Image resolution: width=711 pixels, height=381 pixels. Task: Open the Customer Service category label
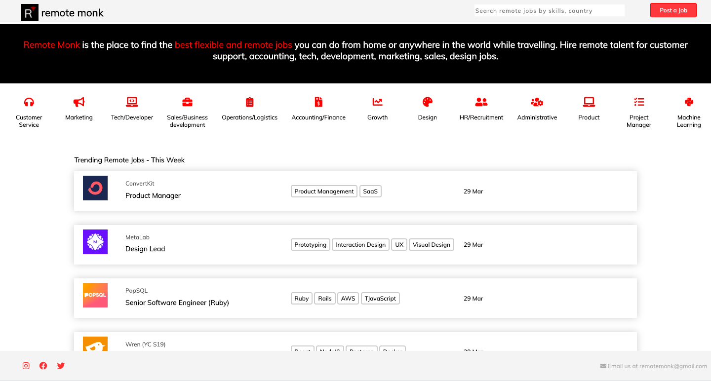tap(29, 121)
